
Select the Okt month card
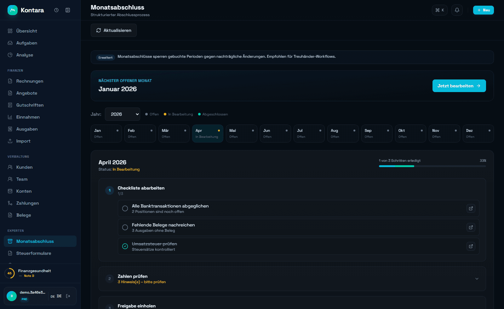coord(410,133)
